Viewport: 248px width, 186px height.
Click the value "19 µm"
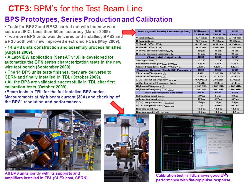tap(201, 51)
